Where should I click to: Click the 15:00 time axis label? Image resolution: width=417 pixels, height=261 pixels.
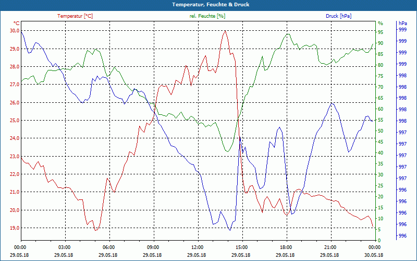pos(242,247)
